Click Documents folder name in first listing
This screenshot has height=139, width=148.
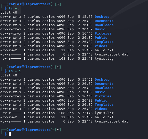[x=104, y=21]
